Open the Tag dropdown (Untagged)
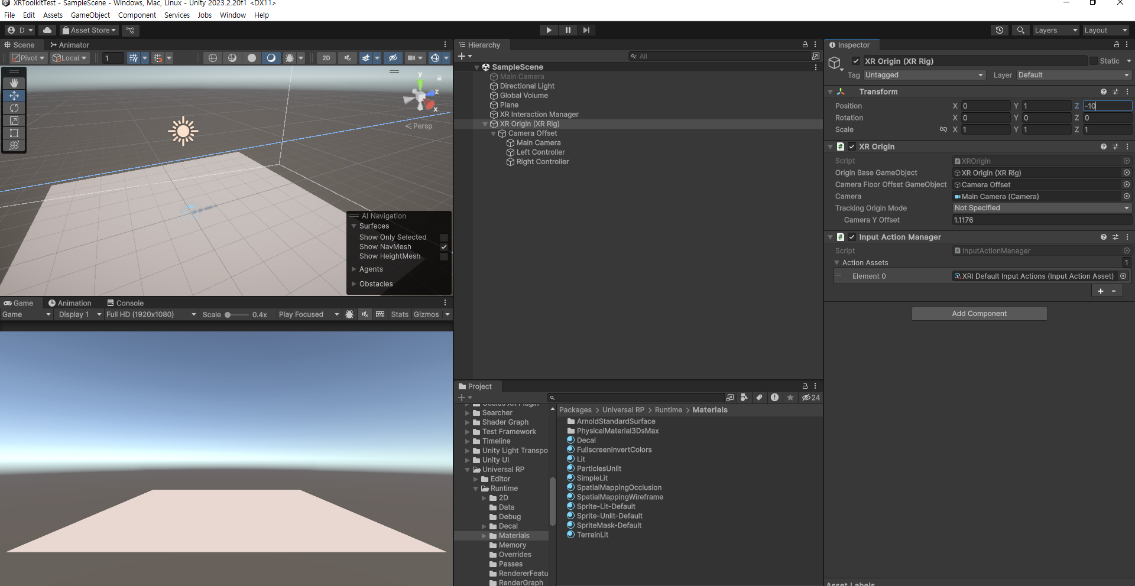The height and width of the screenshot is (586, 1135). pos(924,75)
